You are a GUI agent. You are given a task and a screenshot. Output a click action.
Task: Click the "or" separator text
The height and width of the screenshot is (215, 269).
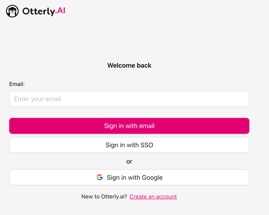[129, 161]
